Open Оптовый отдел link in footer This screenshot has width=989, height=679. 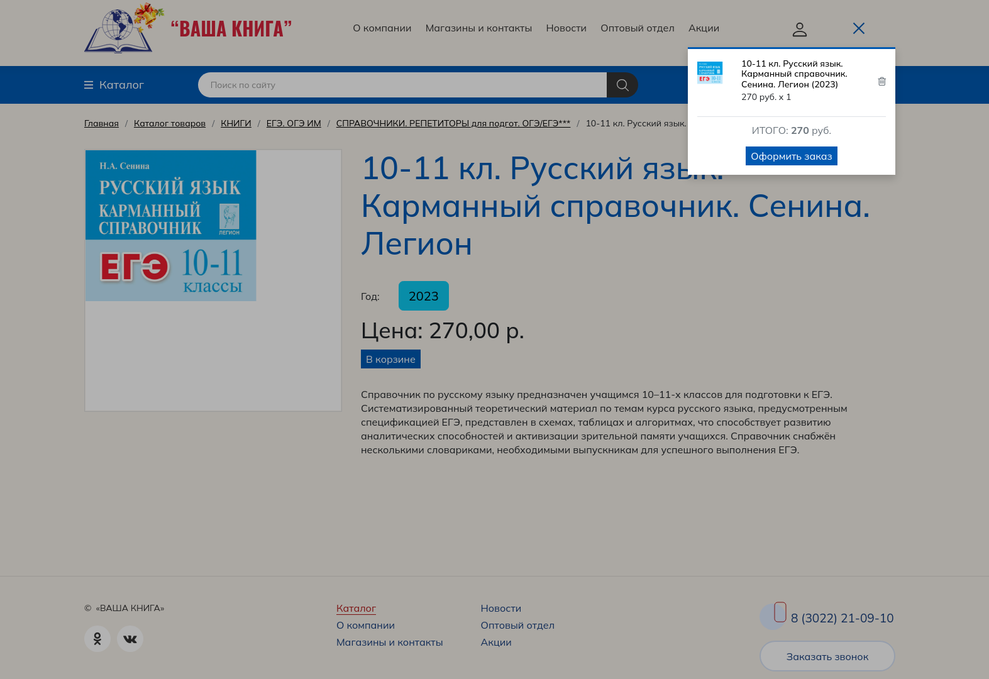pos(517,625)
